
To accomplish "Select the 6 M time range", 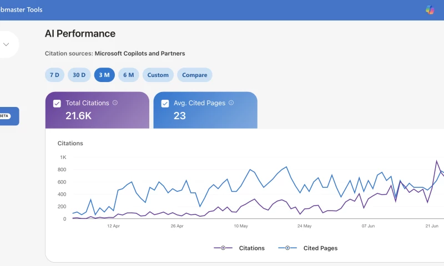I will [x=129, y=75].
